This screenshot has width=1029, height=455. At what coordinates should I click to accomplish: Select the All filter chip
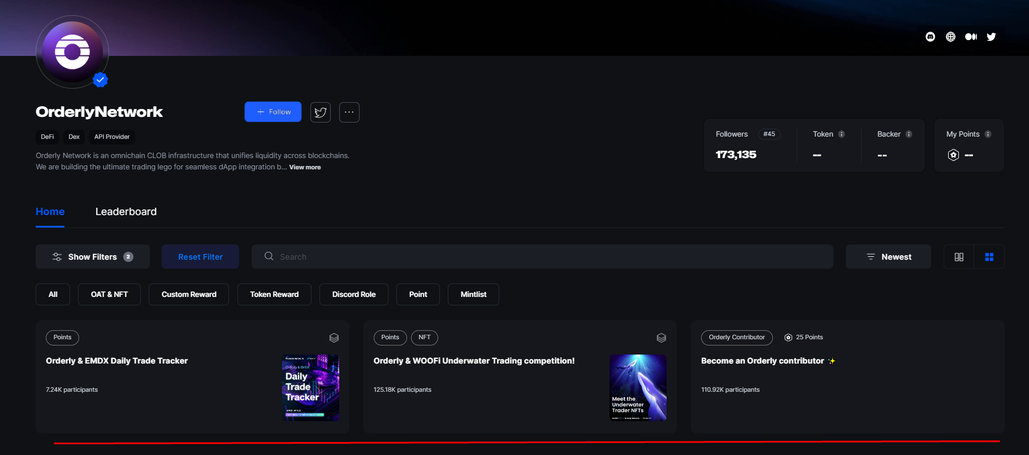click(x=53, y=295)
